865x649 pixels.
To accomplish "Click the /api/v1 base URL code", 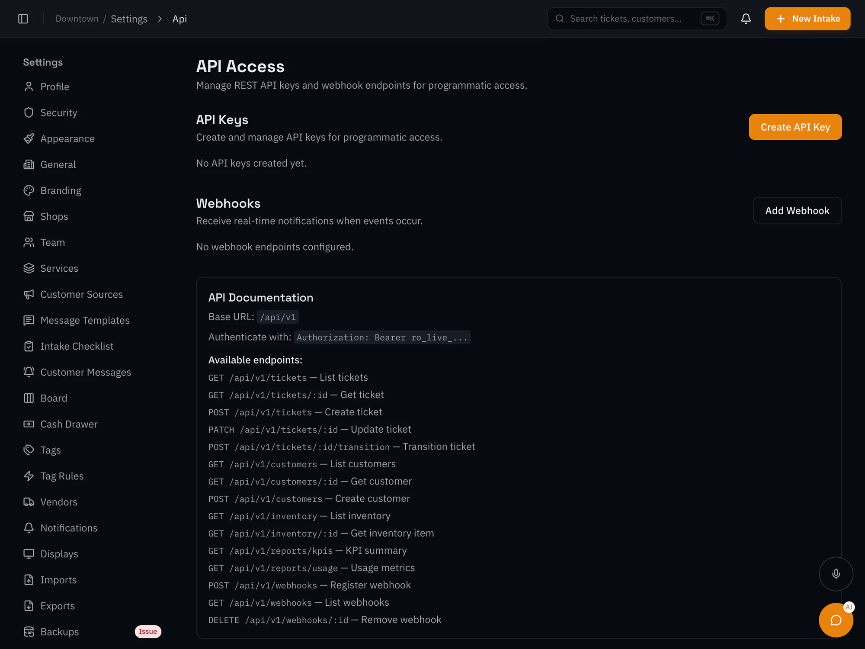I will pyautogui.click(x=278, y=317).
